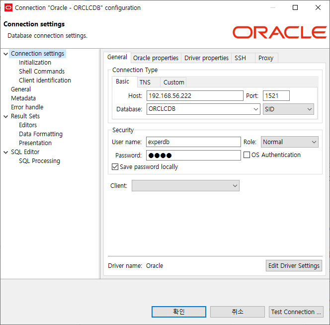Maximize the configuration window

[x=295, y=8]
